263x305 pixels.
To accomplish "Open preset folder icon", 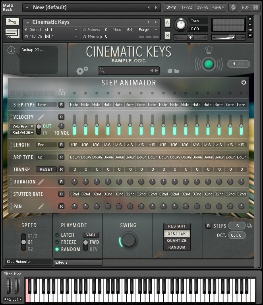I will (177, 71).
